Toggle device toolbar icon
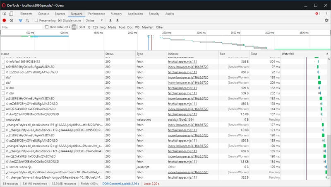The height and width of the screenshot is (187, 331). click(x=11, y=14)
